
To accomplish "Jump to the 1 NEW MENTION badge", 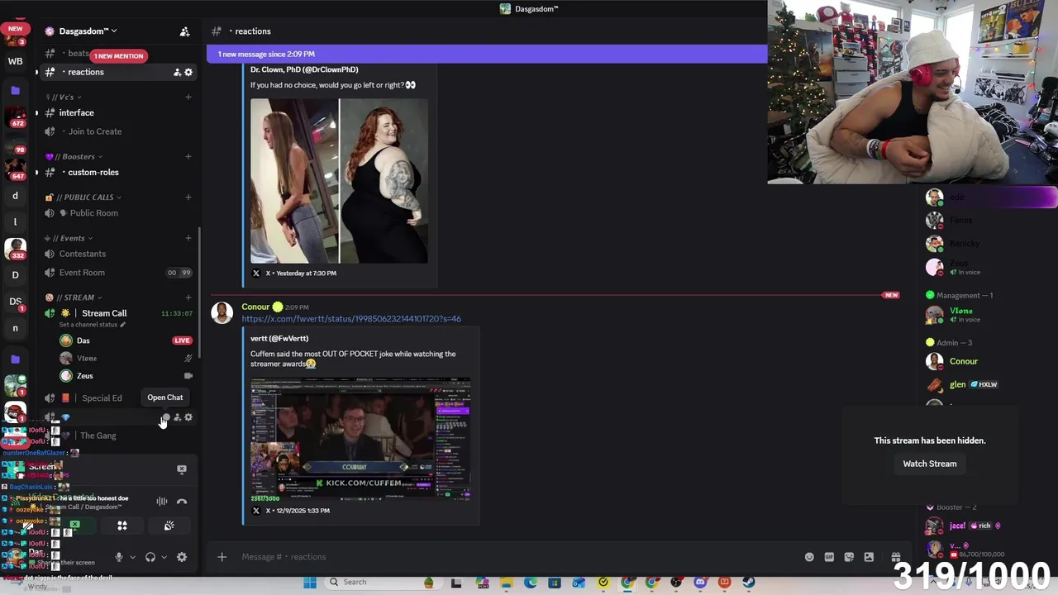I will pyautogui.click(x=118, y=56).
